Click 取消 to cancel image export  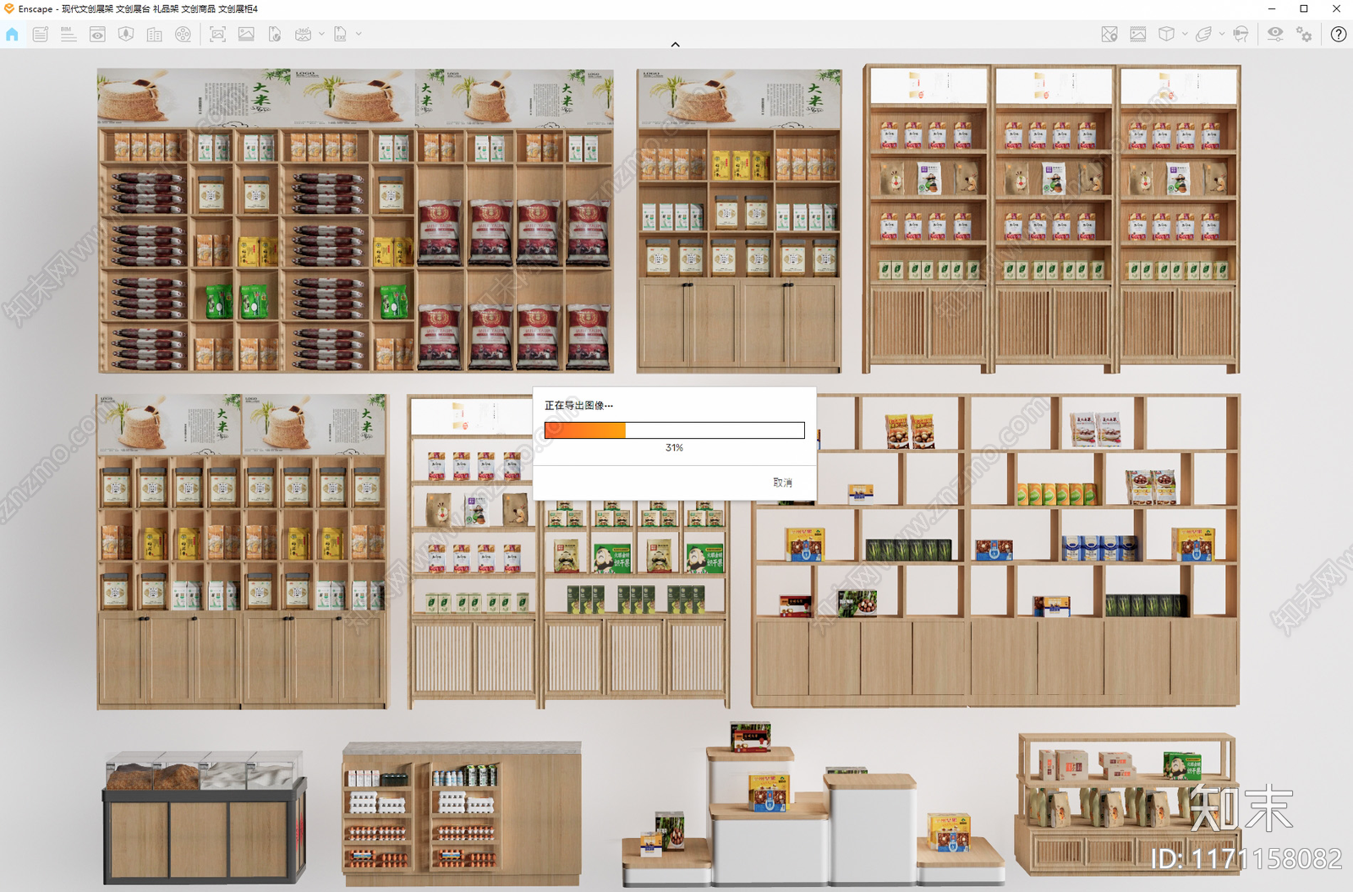click(782, 483)
